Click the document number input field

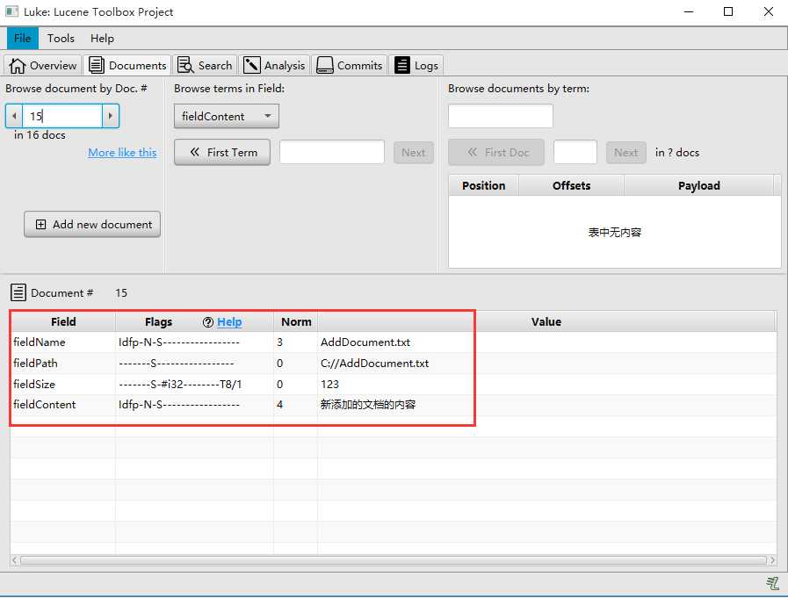tap(62, 116)
